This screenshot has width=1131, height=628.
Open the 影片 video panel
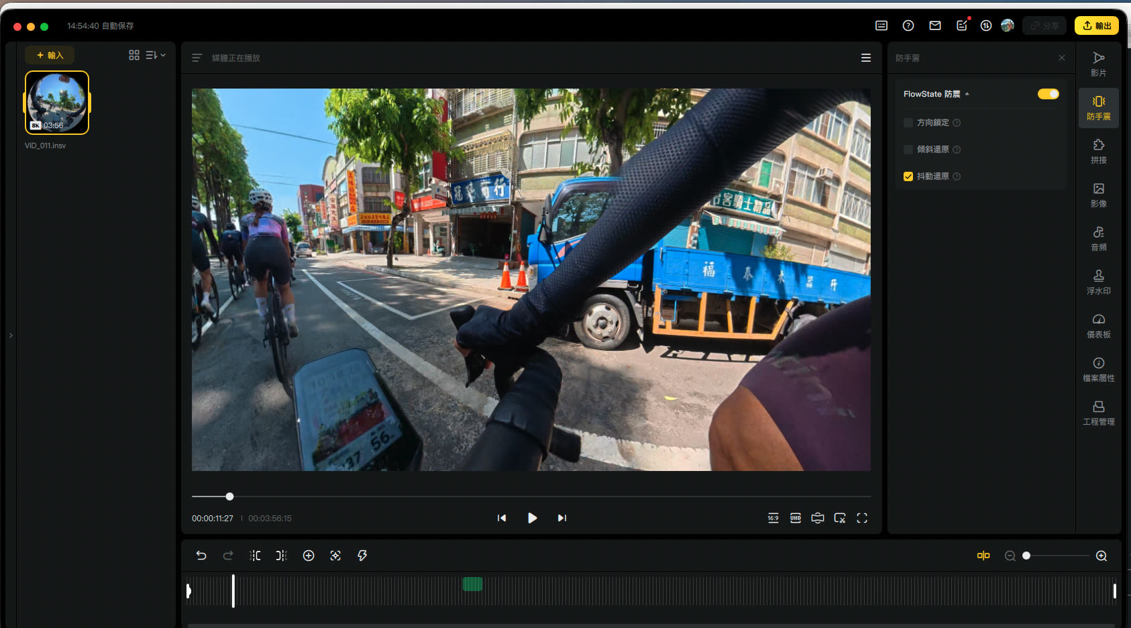click(x=1098, y=64)
